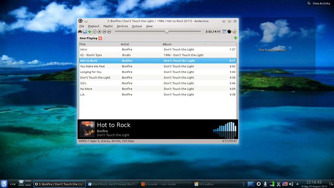Select the Intro track row
The image size is (334, 188).
[158, 50]
